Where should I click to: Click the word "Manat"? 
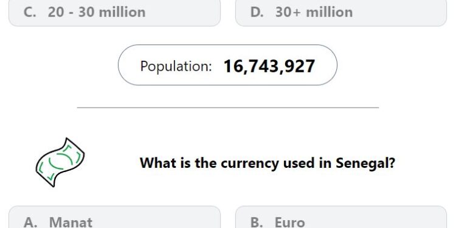(71, 223)
